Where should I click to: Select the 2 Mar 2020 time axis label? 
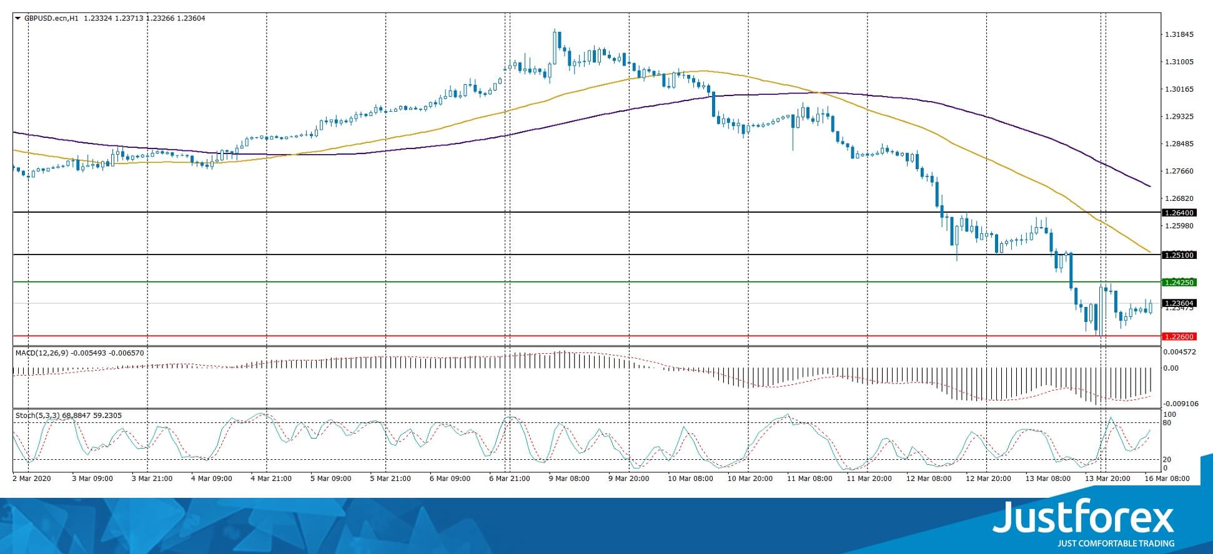click(x=33, y=479)
